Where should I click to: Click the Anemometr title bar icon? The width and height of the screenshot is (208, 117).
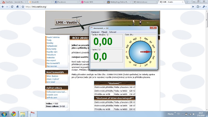[x=92, y=28]
